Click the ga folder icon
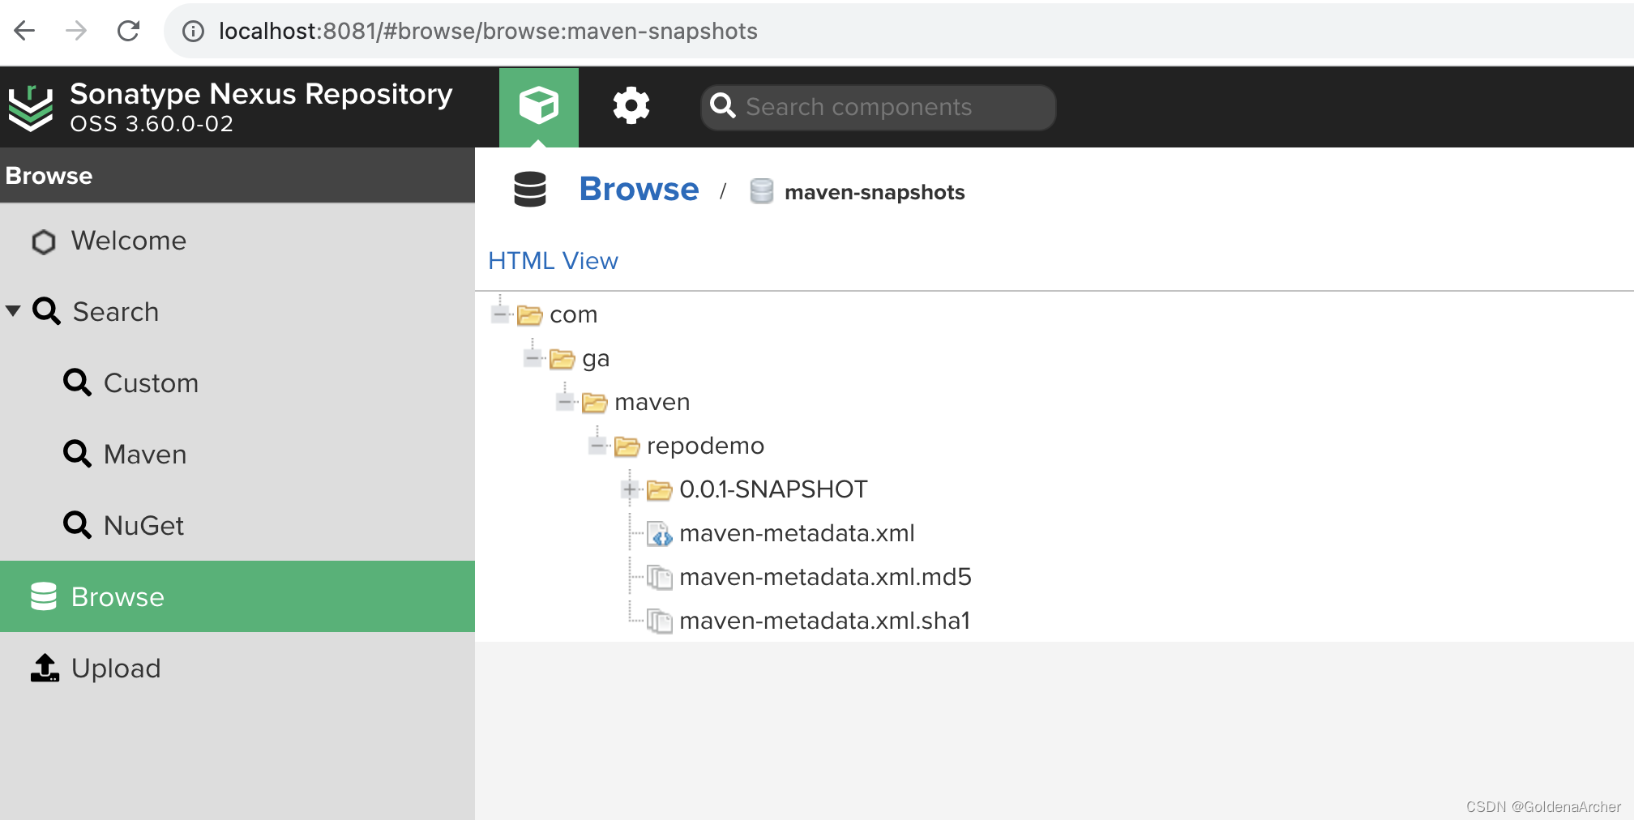1634x820 pixels. click(x=562, y=358)
